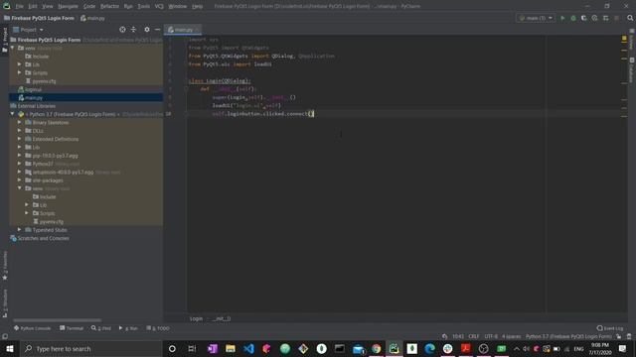This screenshot has width=636, height=357.
Task: Click the main.py breadcrumb in navigation bar
Action: (x=92, y=18)
